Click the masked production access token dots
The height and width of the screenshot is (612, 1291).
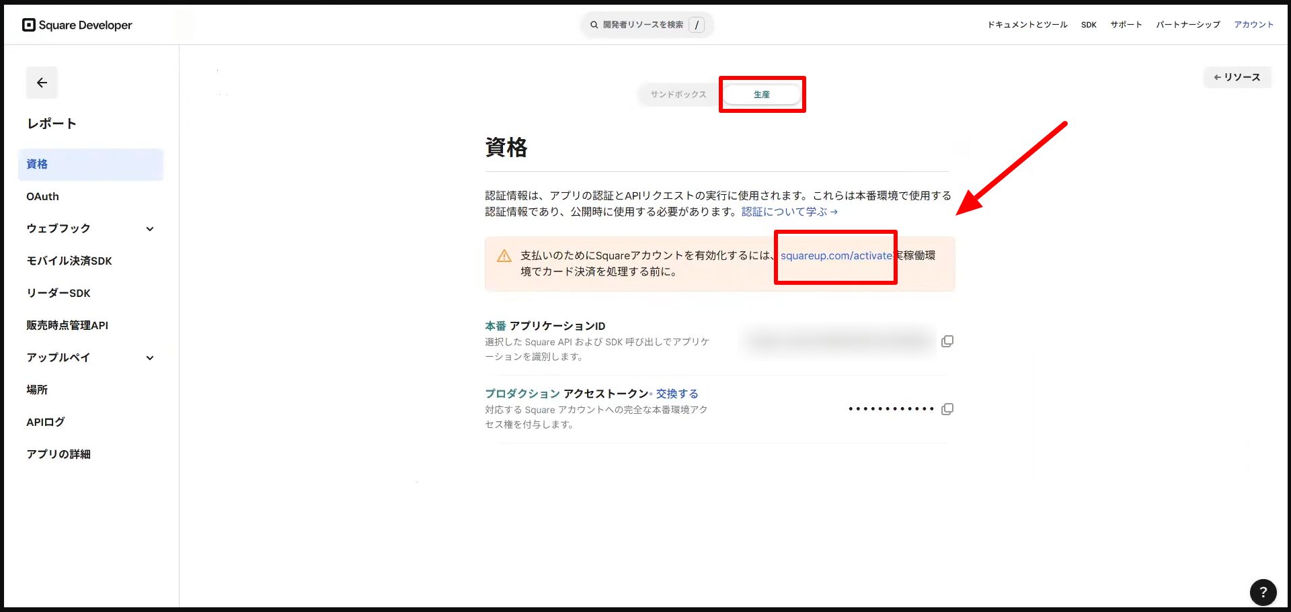click(891, 409)
